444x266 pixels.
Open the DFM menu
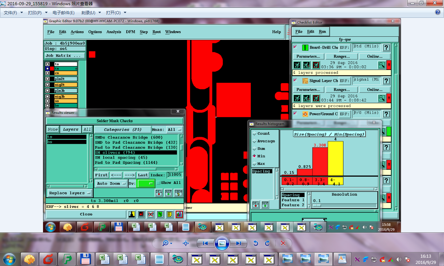pyautogui.click(x=130, y=32)
